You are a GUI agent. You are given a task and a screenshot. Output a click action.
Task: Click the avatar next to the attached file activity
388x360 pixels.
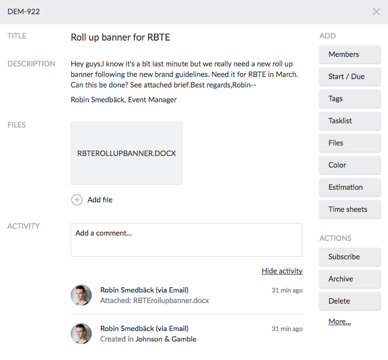81,295
